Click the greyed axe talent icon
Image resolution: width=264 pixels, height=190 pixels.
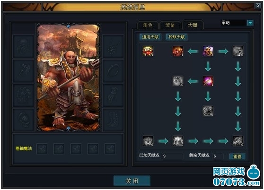tap(178, 81)
